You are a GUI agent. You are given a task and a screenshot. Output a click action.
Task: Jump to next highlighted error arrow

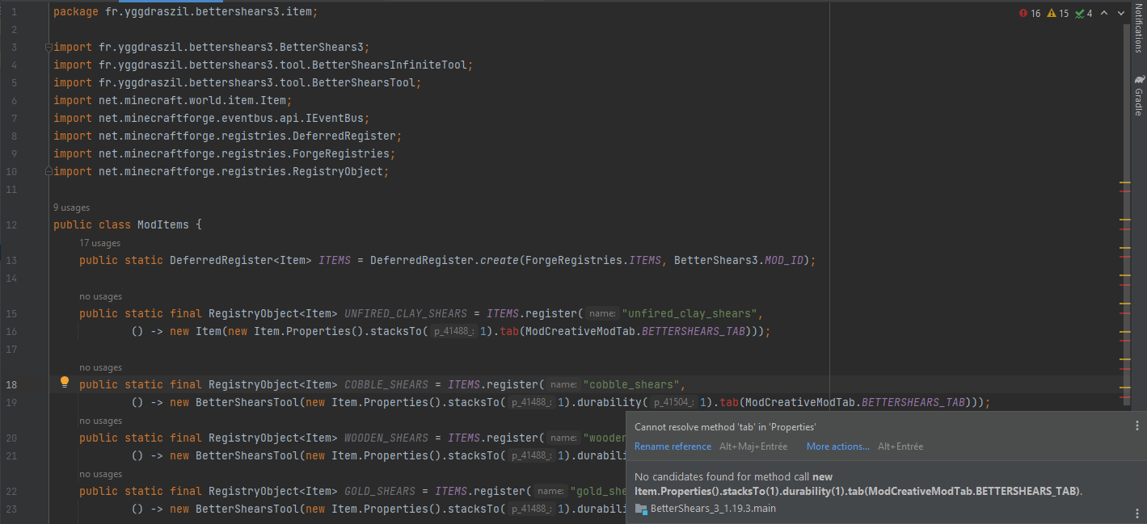(x=1121, y=13)
